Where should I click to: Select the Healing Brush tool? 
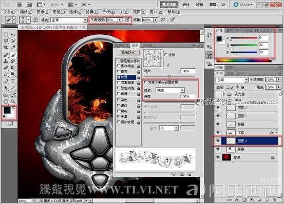pyautogui.click(x=6, y=54)
